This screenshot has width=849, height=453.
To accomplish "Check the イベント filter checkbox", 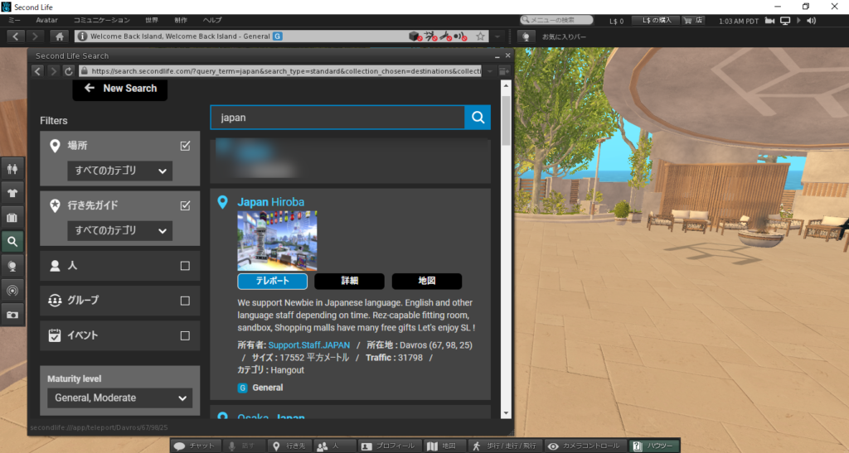I will [x=185, y=335].
